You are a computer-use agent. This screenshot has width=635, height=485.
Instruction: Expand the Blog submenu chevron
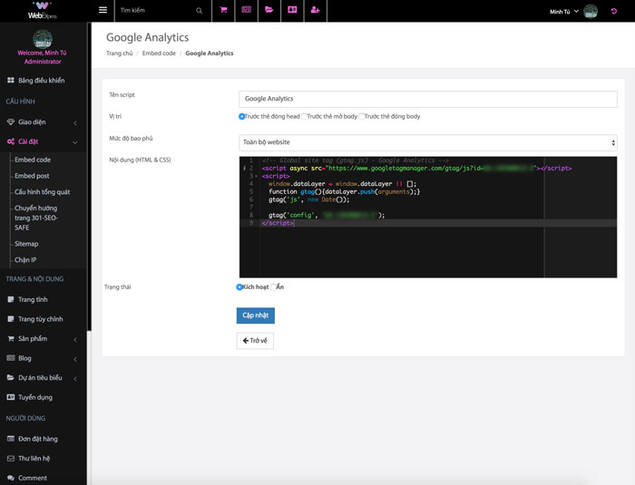tap(75, 359)
